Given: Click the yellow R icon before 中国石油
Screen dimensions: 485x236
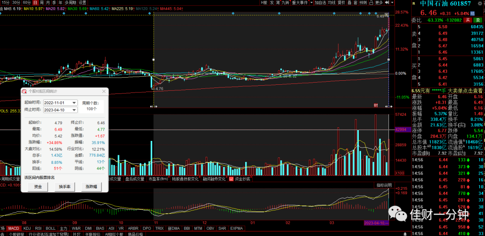Looking at the screenshot, I should click(414, 4).
